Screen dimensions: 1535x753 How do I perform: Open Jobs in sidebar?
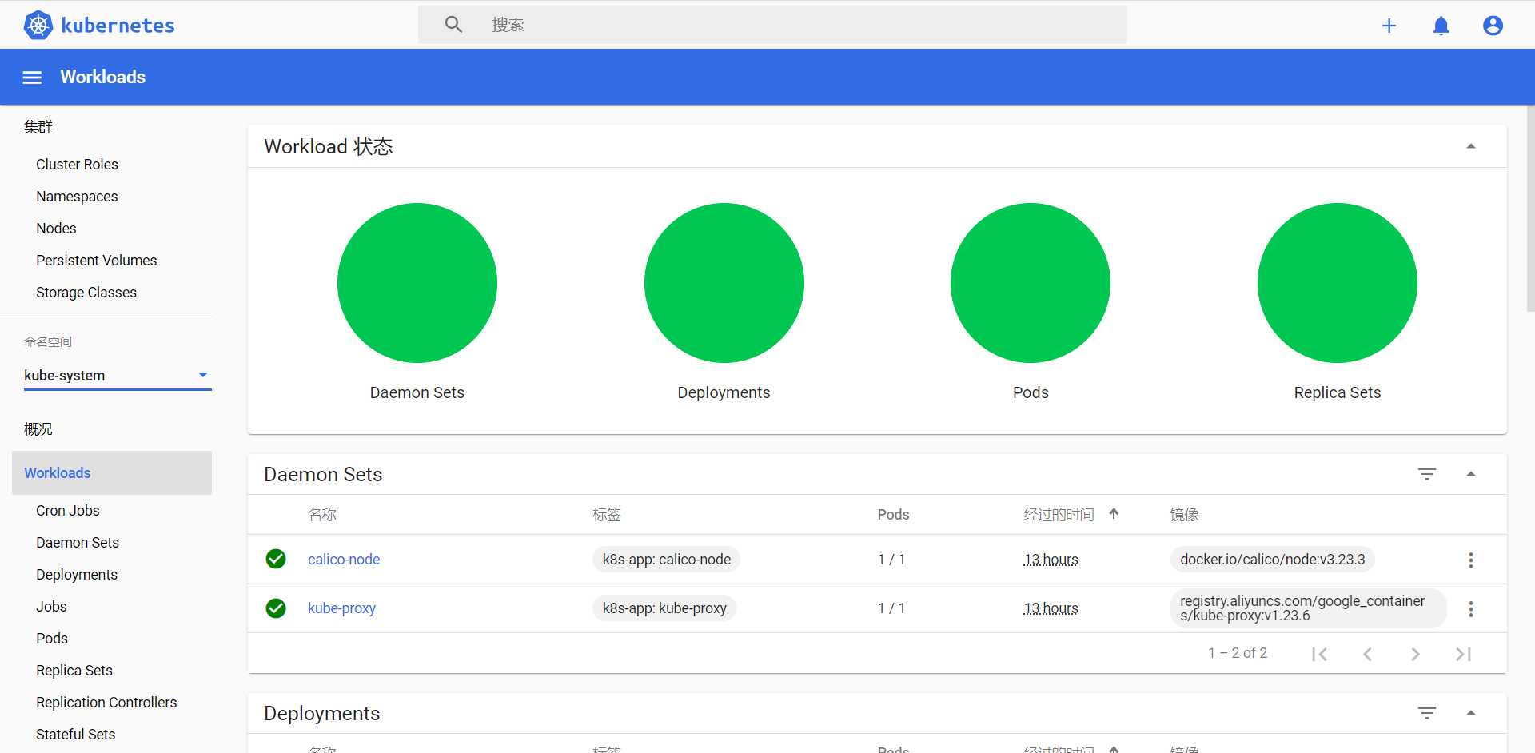point(51,607)
